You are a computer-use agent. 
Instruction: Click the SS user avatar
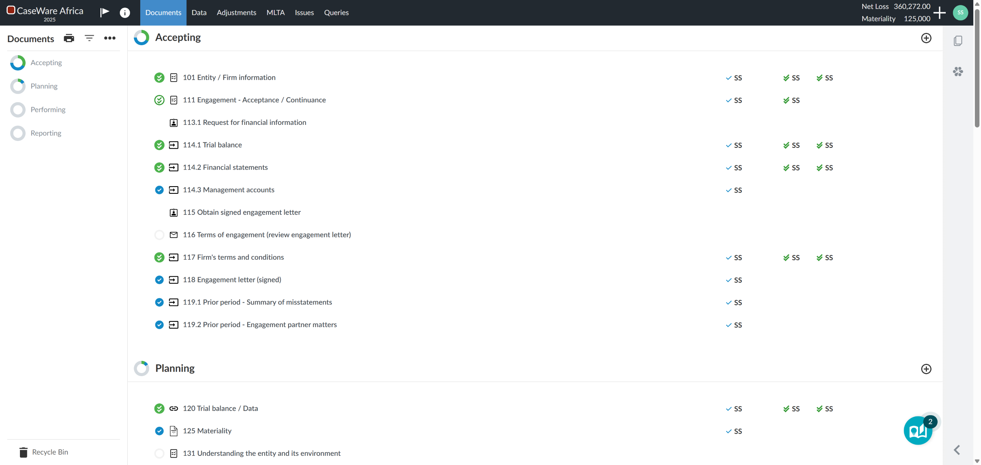tap(960, 13)
